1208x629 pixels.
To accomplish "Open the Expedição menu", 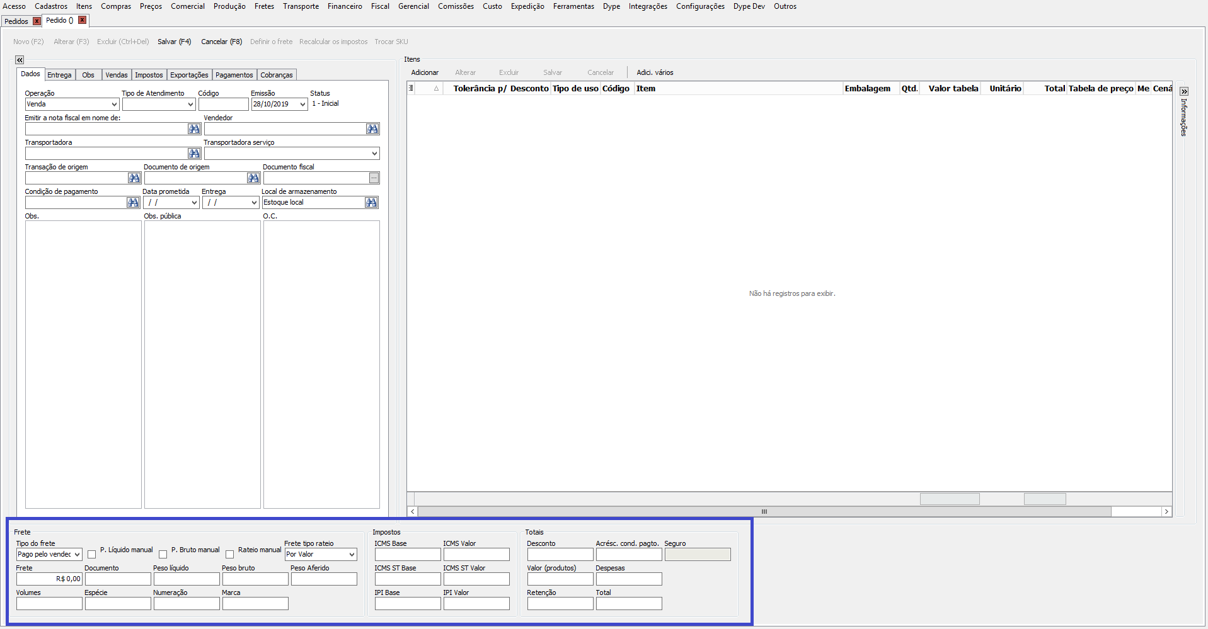I will pos(527,6).
